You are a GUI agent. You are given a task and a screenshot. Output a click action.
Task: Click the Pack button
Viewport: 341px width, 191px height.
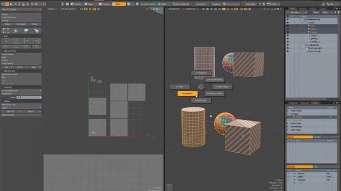21,57
